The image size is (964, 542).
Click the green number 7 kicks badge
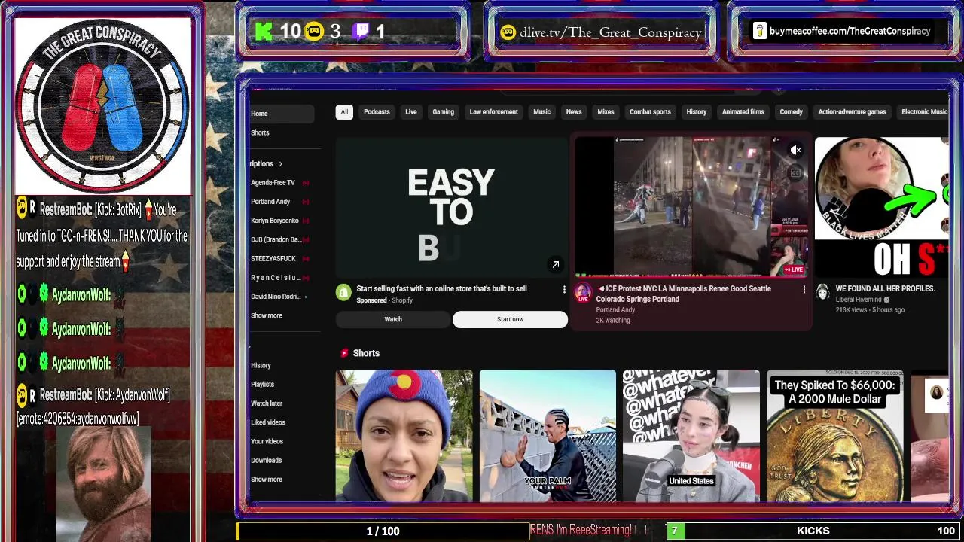point(674,531)
